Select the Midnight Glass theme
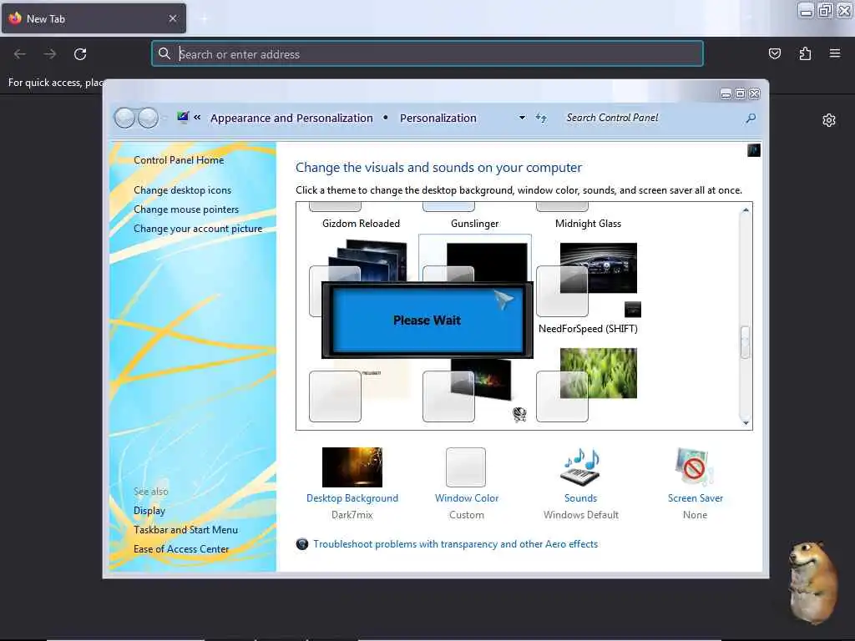Image resolution: width=855 pixels, height=641 pixels. click(x=588, y=224)
